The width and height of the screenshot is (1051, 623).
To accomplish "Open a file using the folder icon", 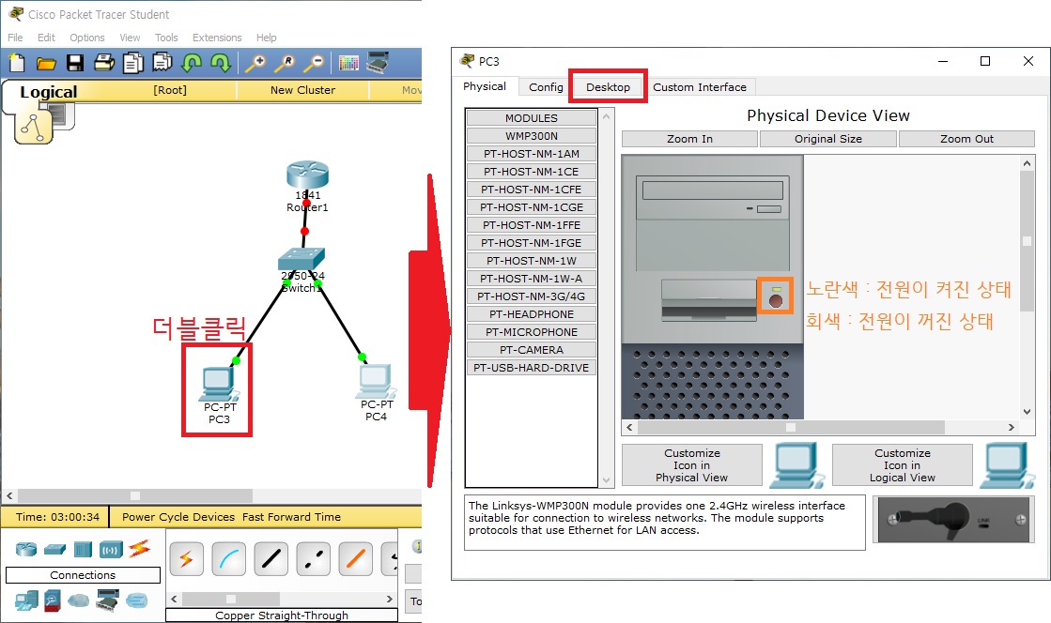I will 46,64.
